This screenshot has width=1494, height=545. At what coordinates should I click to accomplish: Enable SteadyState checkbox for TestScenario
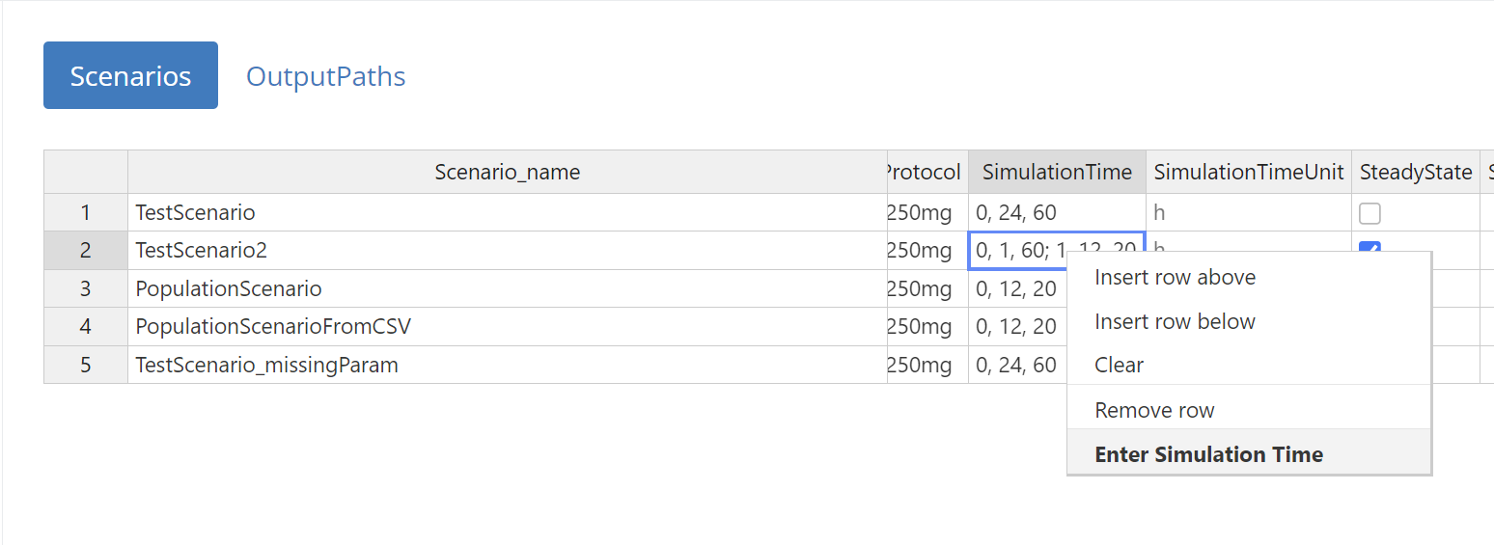point(1369,213)
